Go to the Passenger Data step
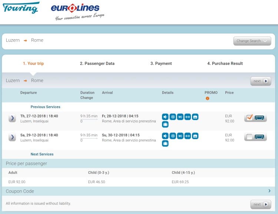Viewport: 278px width, 214px height. [x=97, y=64]
